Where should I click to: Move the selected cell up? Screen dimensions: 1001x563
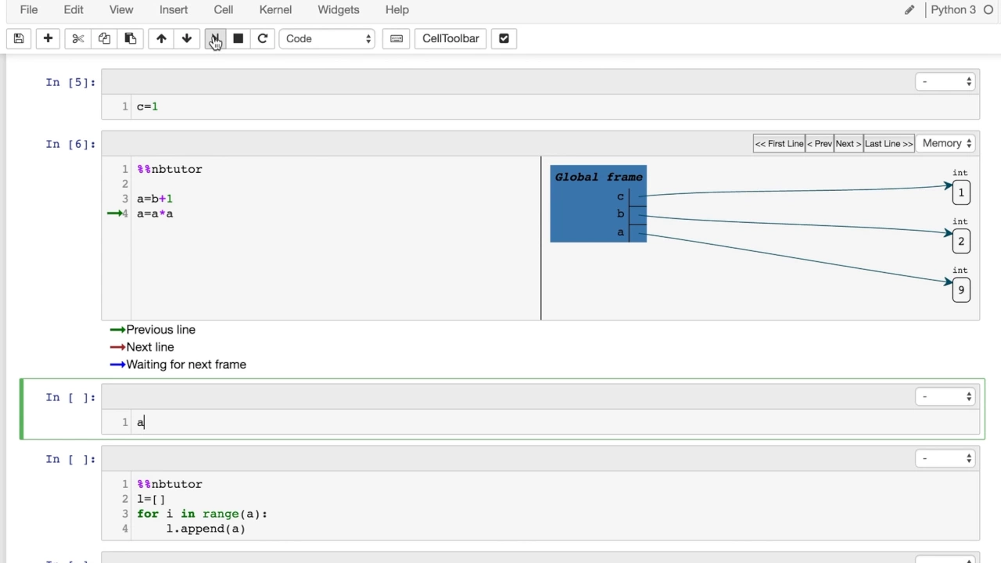[161, 38]
